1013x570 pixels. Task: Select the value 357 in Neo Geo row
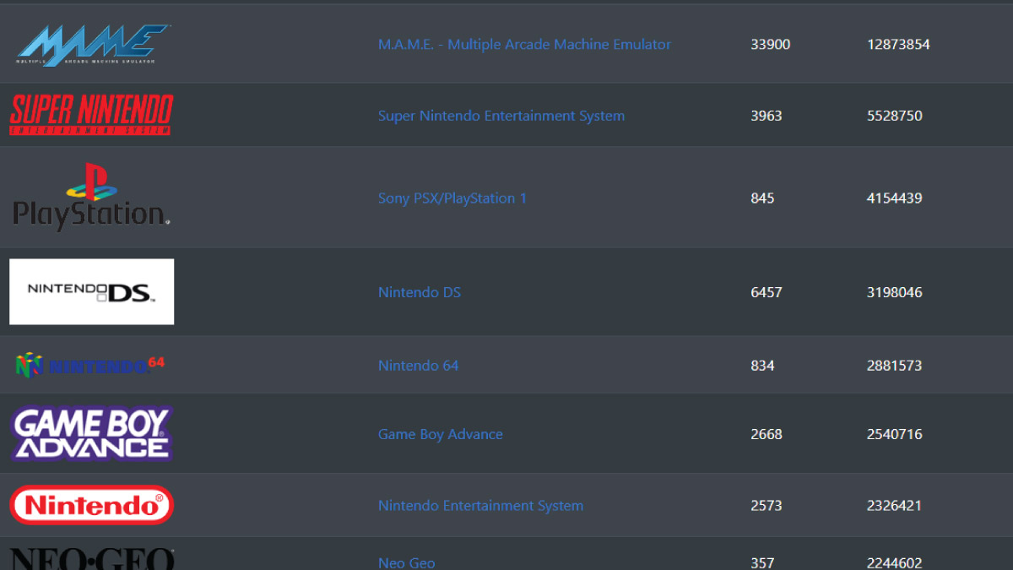762,562
